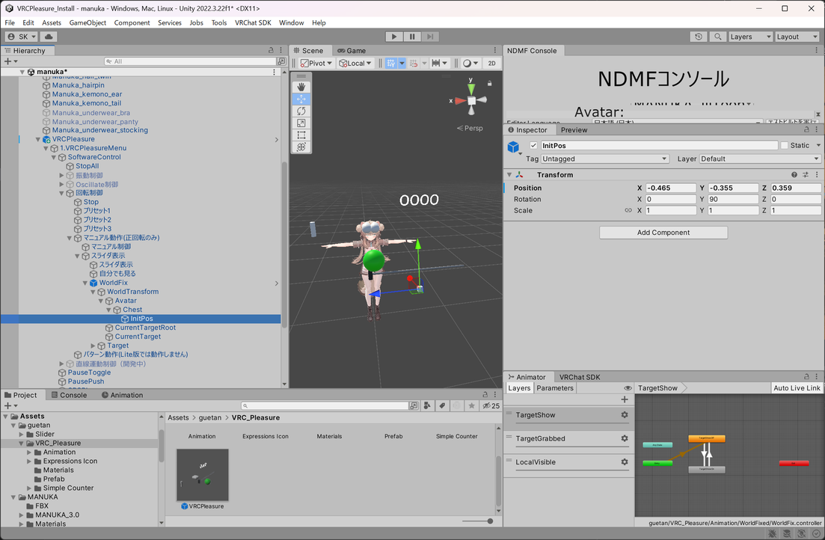
Task: Click the Add Component button
Action: coord(663,233)
